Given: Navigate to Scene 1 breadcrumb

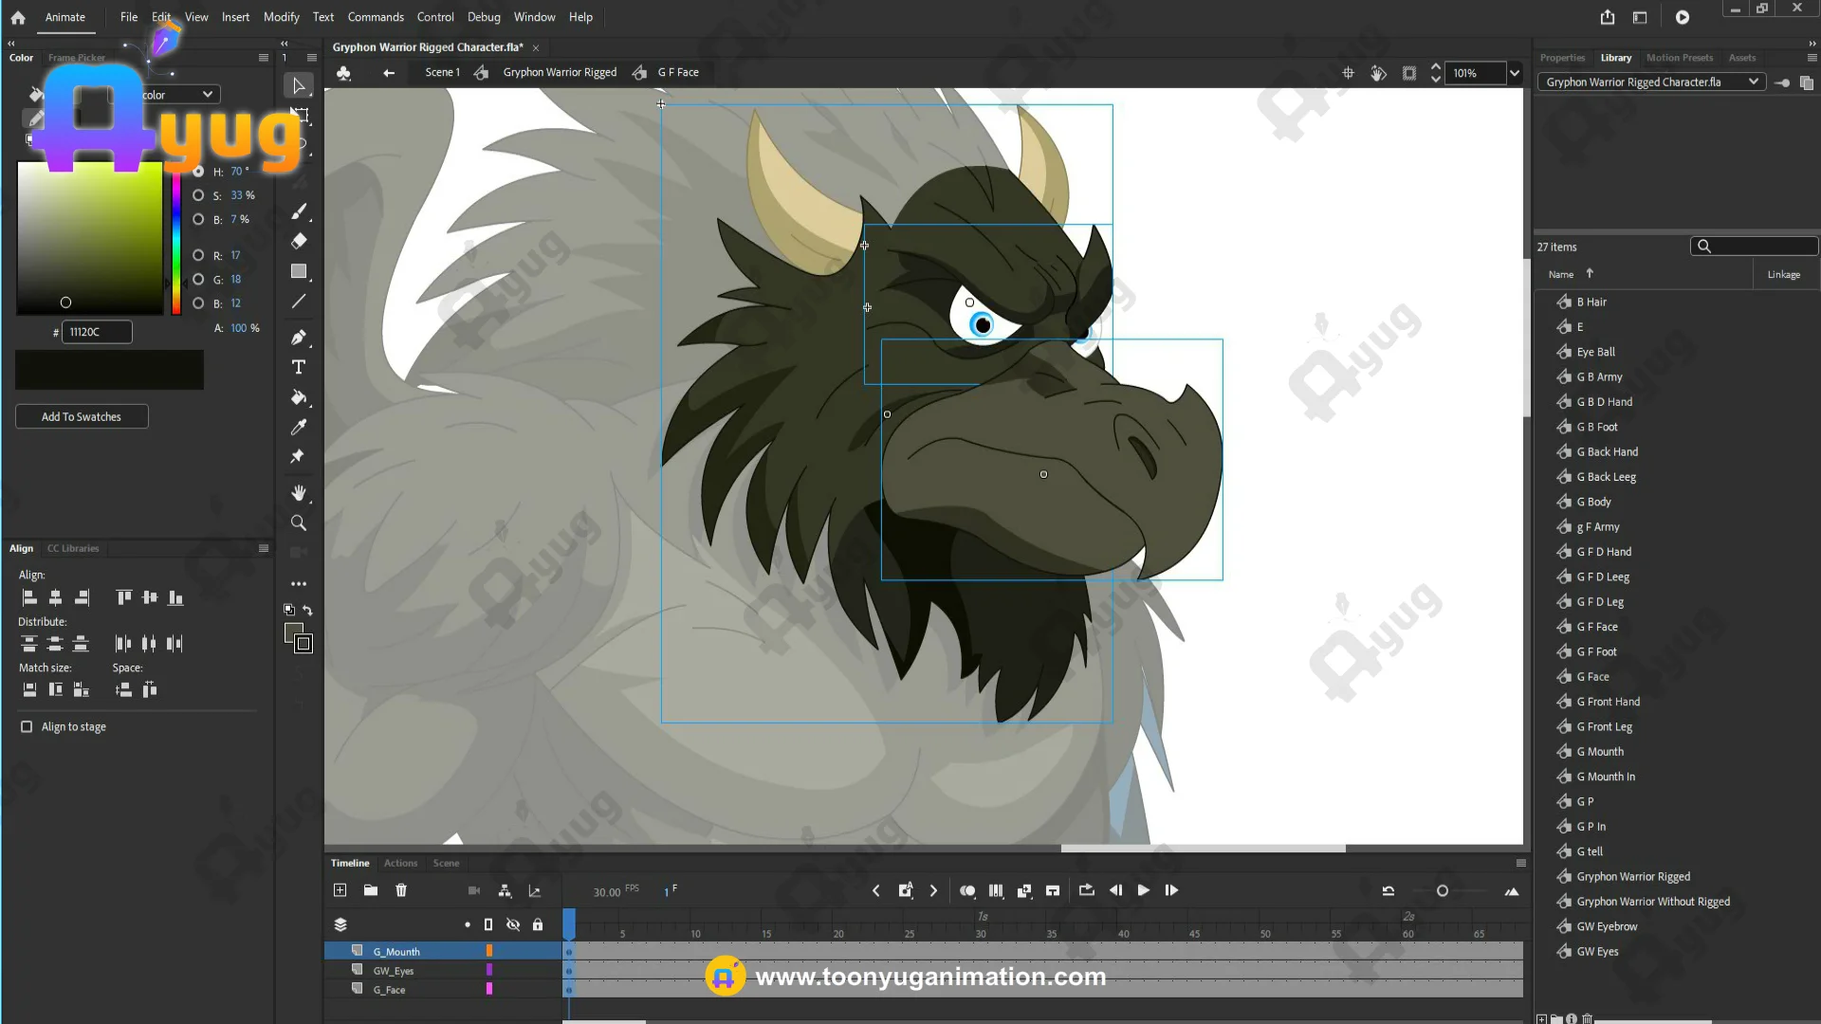Looking at the screenshot, I should [442, 72].
